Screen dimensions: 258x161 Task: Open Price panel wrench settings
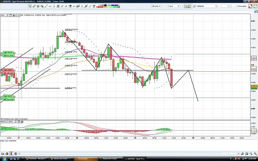tap(7, 15)
